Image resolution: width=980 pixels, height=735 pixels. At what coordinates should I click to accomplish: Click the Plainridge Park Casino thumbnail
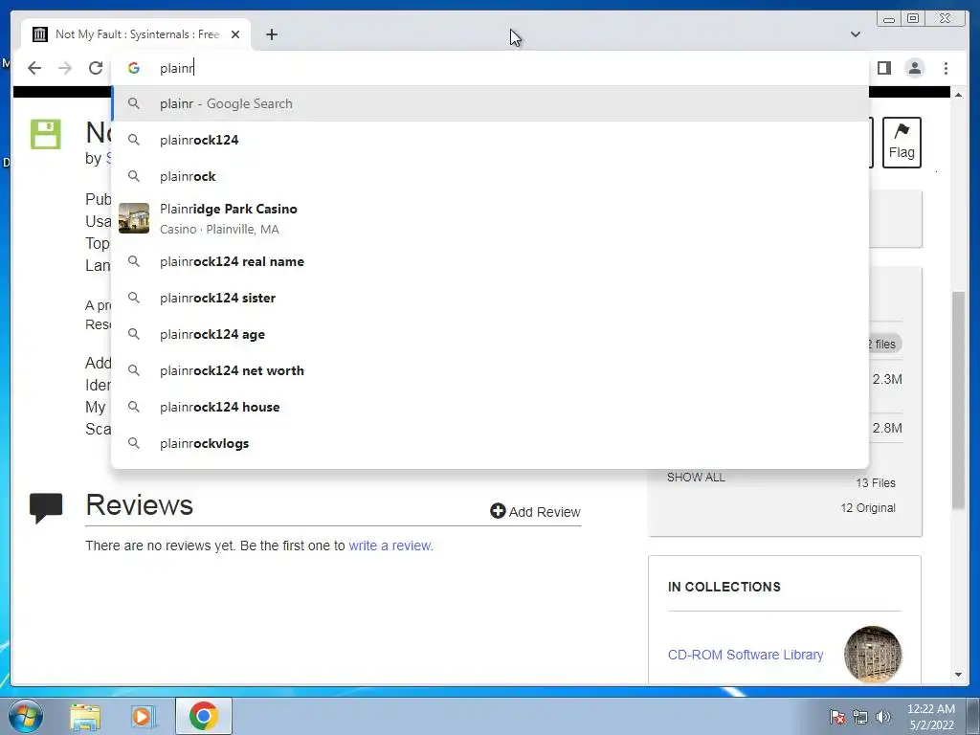(x=134, y=218)
